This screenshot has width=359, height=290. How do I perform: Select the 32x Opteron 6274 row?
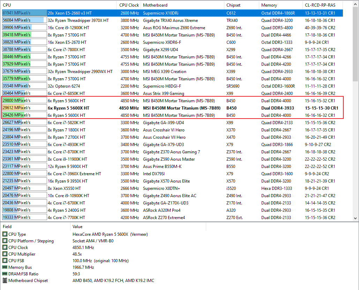pyautogui.click(x=172, y=86)
